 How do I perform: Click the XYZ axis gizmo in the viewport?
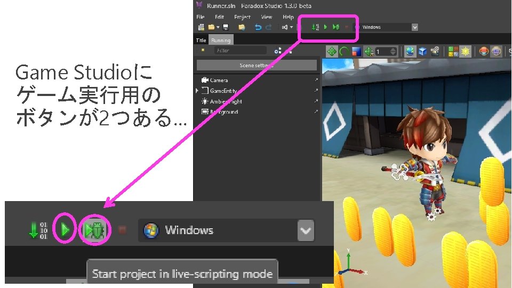point(351,264)
